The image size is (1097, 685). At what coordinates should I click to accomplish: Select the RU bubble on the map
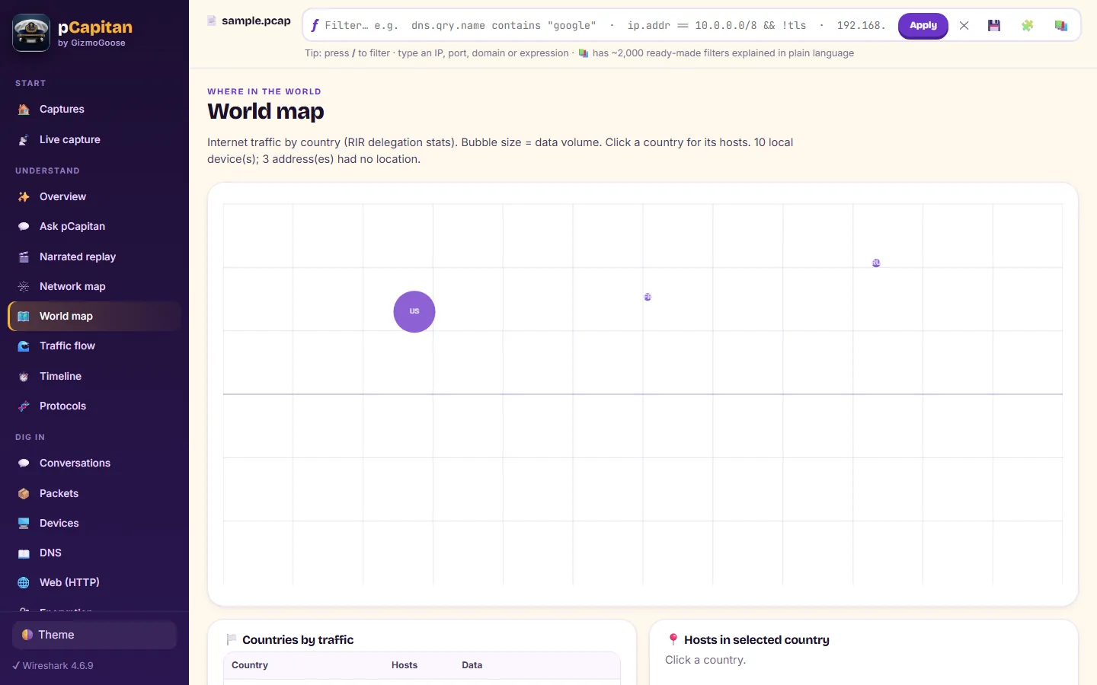(876, 263)
